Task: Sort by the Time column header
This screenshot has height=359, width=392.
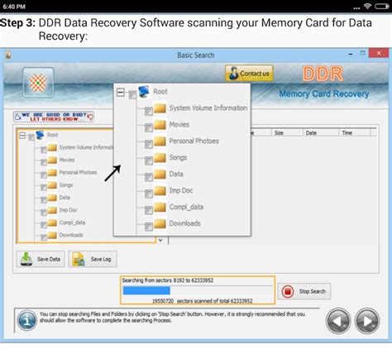Action: pos(347,132)
